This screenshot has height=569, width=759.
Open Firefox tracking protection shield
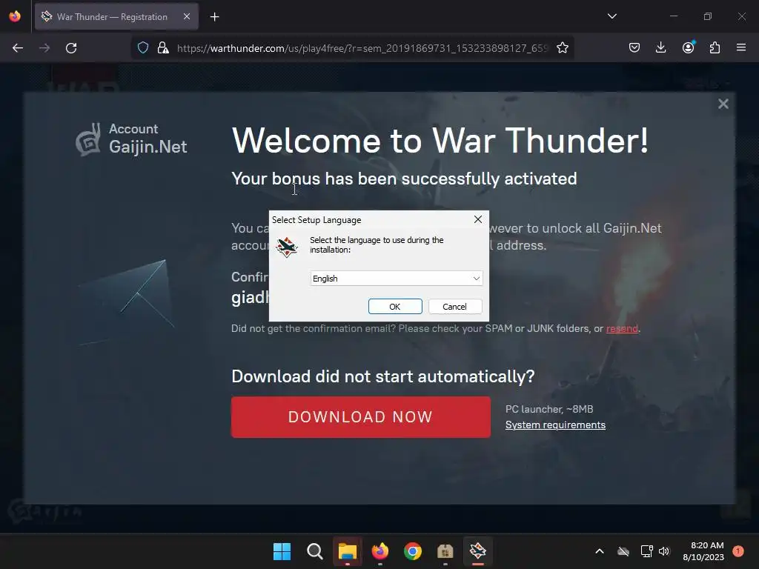[x=143, y=47]
